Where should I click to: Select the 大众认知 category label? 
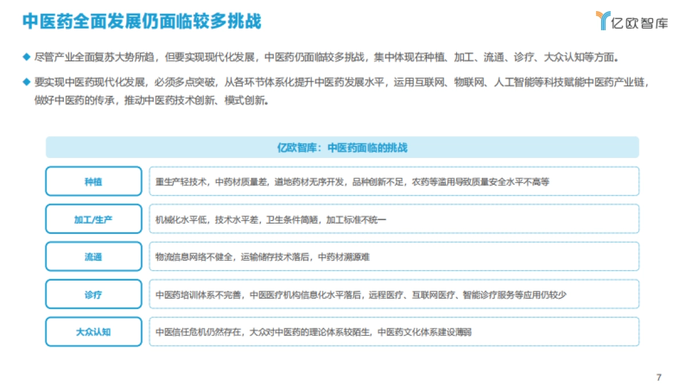coord(93,331)
